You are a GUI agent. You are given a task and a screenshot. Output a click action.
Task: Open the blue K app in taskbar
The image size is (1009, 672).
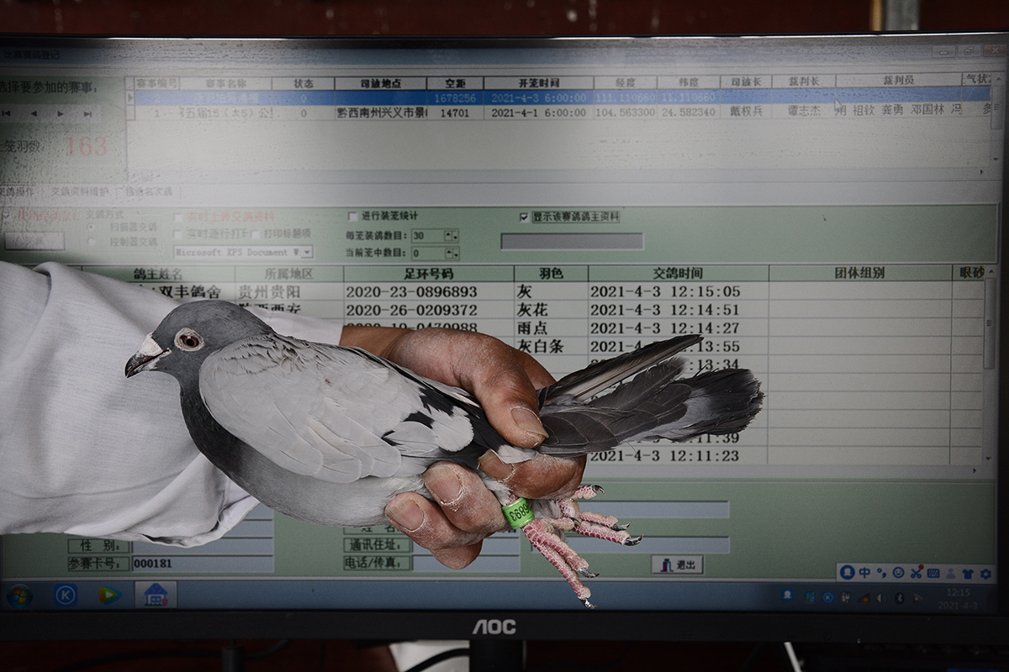click(x=66, y=595)
